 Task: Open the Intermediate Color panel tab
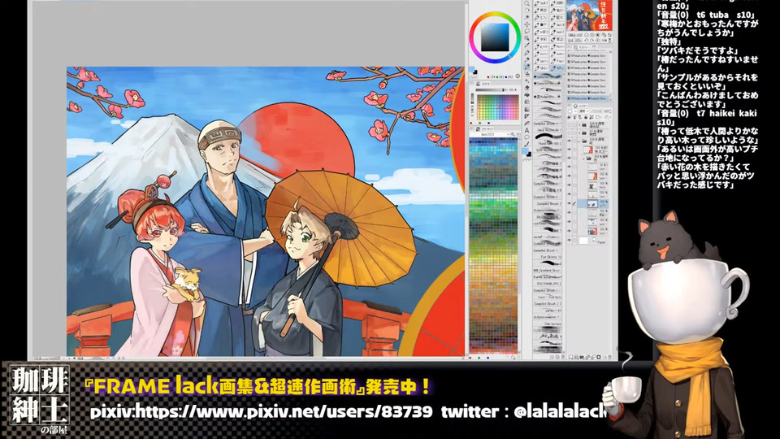[x=484, y=84]
